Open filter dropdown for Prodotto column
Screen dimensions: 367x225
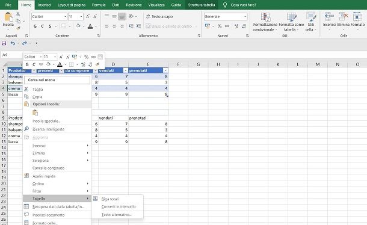[34, 70]
